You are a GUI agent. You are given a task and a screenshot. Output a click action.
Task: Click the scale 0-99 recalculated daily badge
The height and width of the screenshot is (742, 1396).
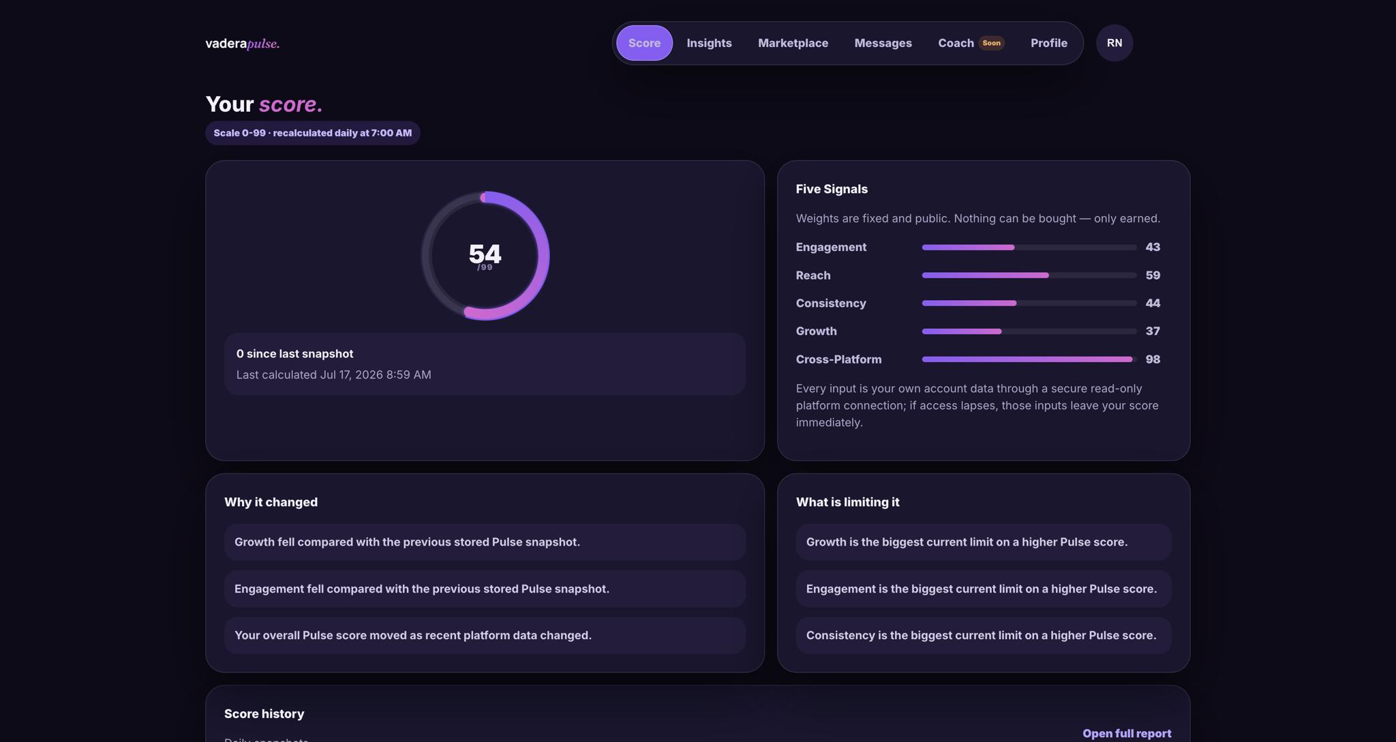(x=312, y=133)
